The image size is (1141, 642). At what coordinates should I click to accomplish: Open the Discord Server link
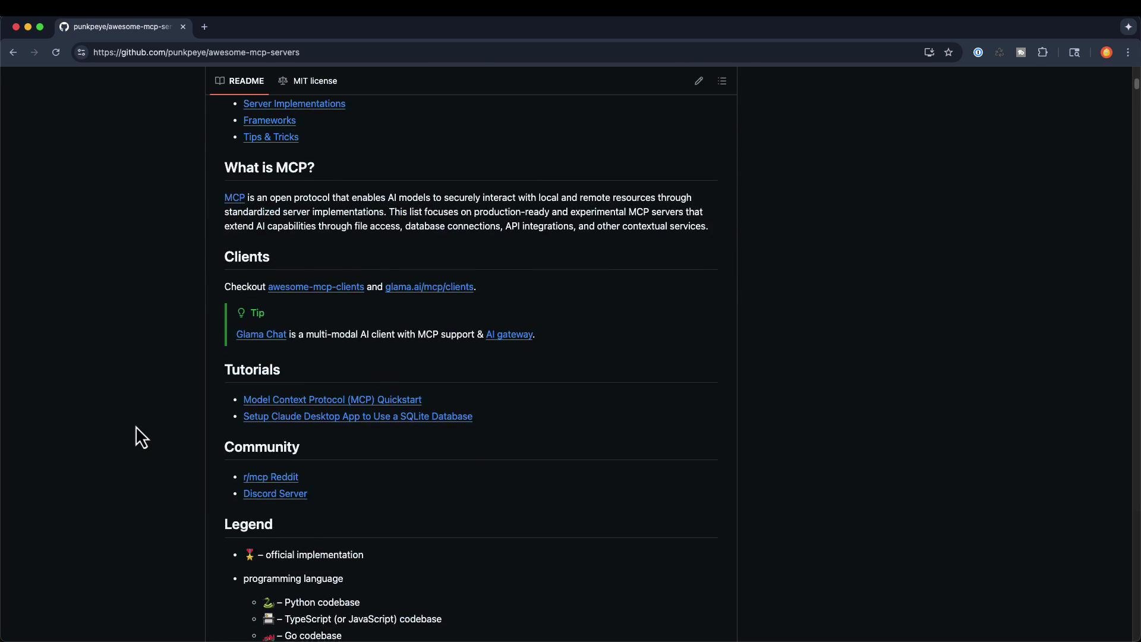click(x=275, y=493)
